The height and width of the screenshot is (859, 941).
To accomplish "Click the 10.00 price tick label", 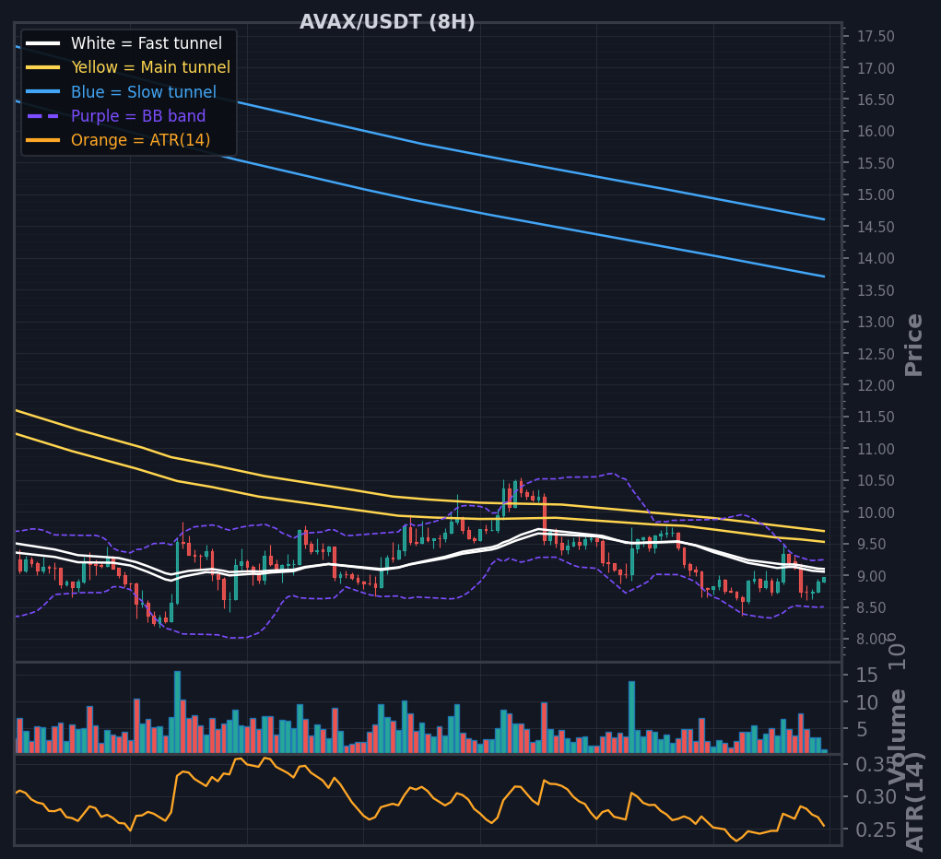I will tap(876, 512).
